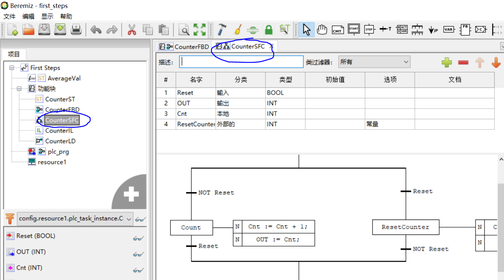Build the project using the hammer icon

pyautogui.click(x=223, y=29)
